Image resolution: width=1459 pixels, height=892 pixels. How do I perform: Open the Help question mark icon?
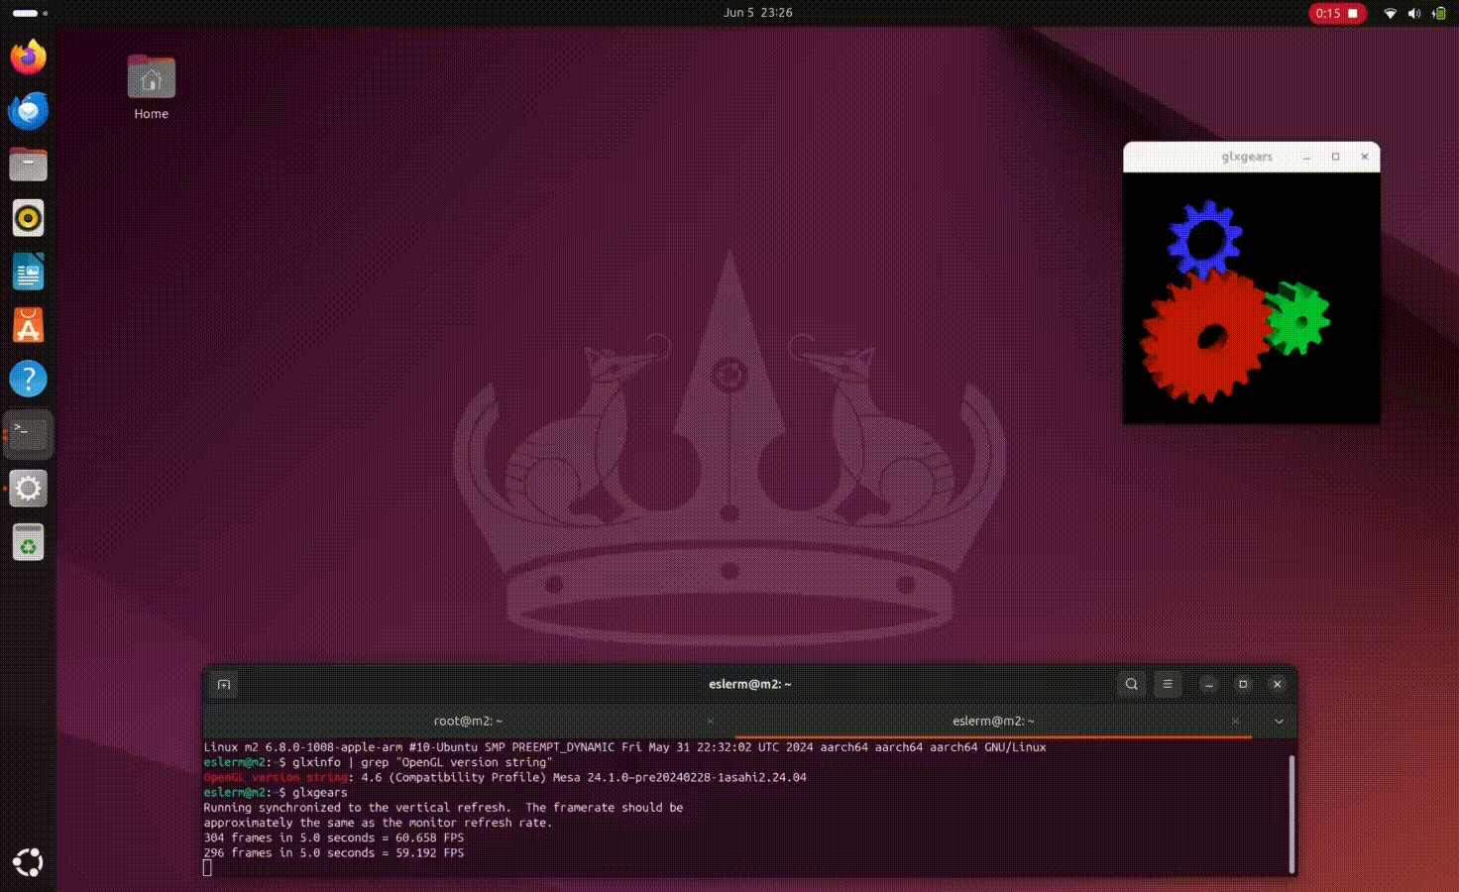pos(29,379)
